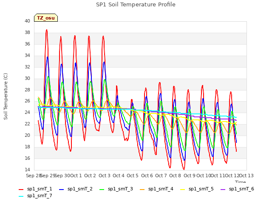Click the Oct 2 x-axis tick label
Screen dimensions: 272x204
(x=90, y=176)
